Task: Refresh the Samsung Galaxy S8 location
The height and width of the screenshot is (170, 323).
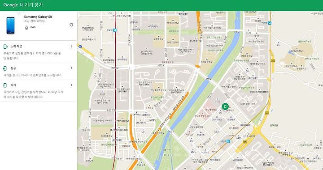Action: pos(71,25)
